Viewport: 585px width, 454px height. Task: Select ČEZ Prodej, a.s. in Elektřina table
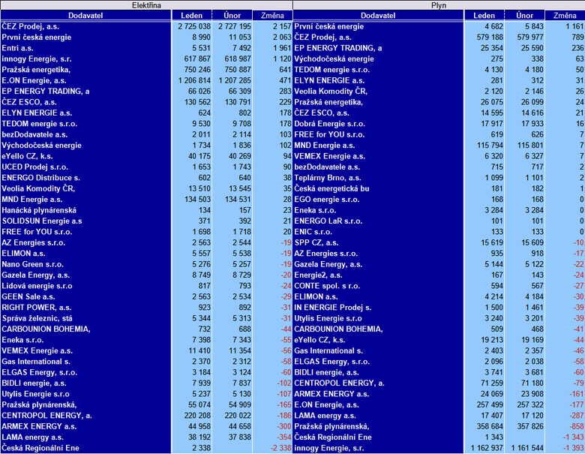coord(30,26)
